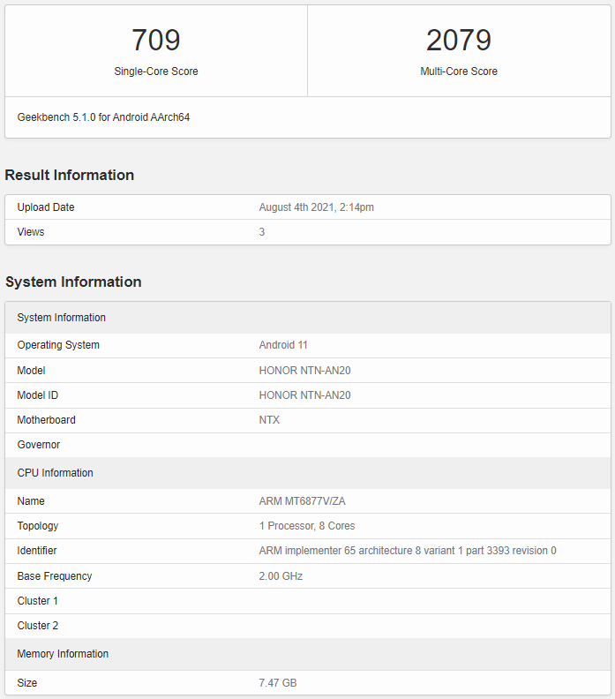Click the Multi-Core Score value 2079
The height and width of the screenshot is (699, 615).
point(458,41)
